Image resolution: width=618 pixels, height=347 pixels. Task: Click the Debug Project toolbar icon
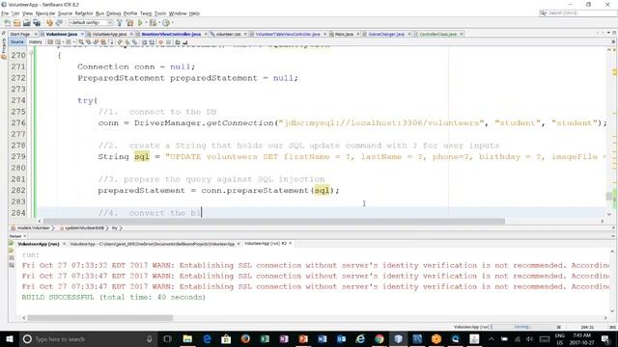tap(153, 23)
